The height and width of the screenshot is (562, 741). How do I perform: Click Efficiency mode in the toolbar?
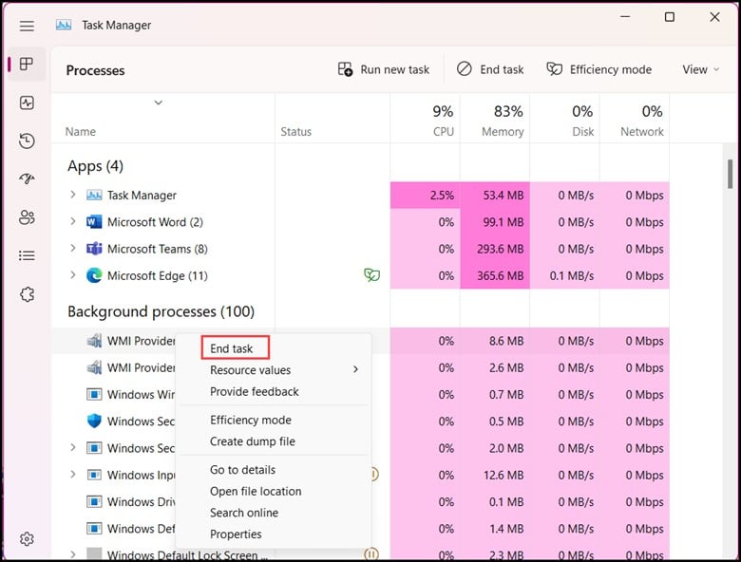[598, 69]
